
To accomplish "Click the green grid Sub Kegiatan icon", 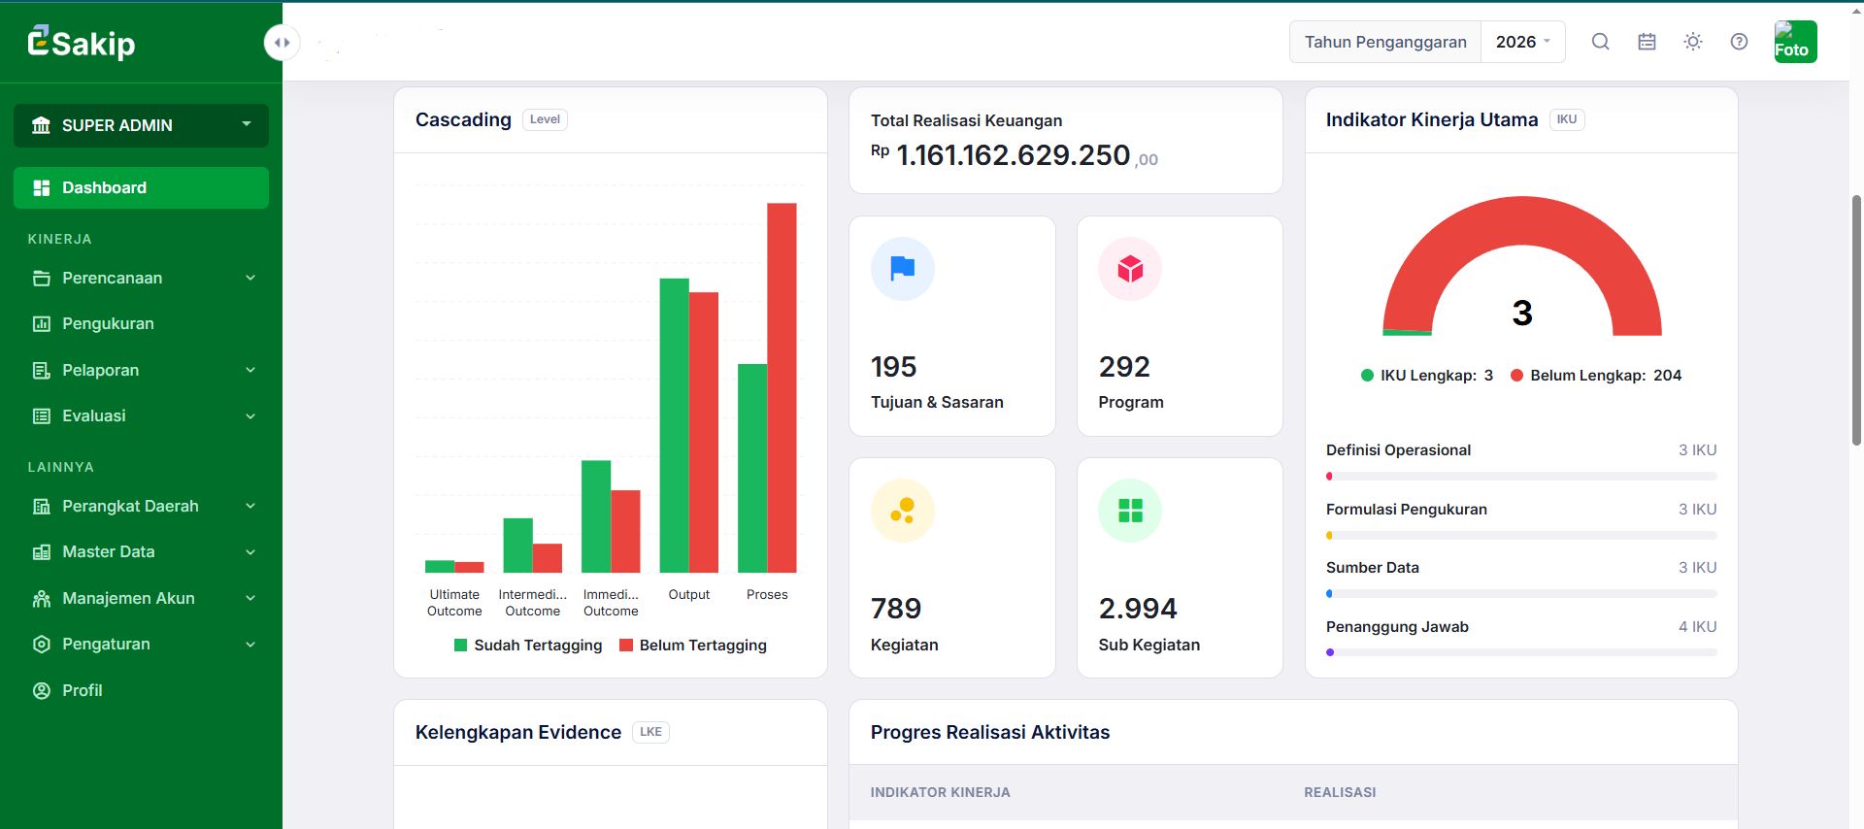I will click(1130, 511).
